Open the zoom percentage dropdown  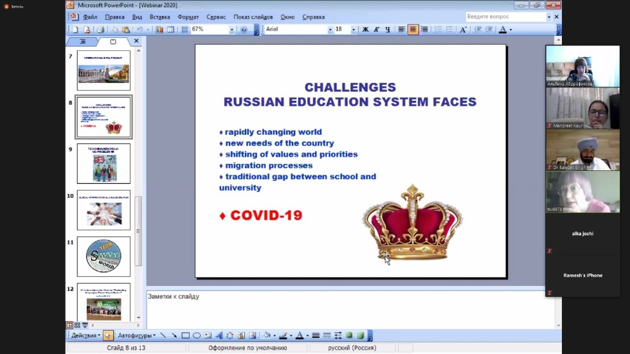231,30
